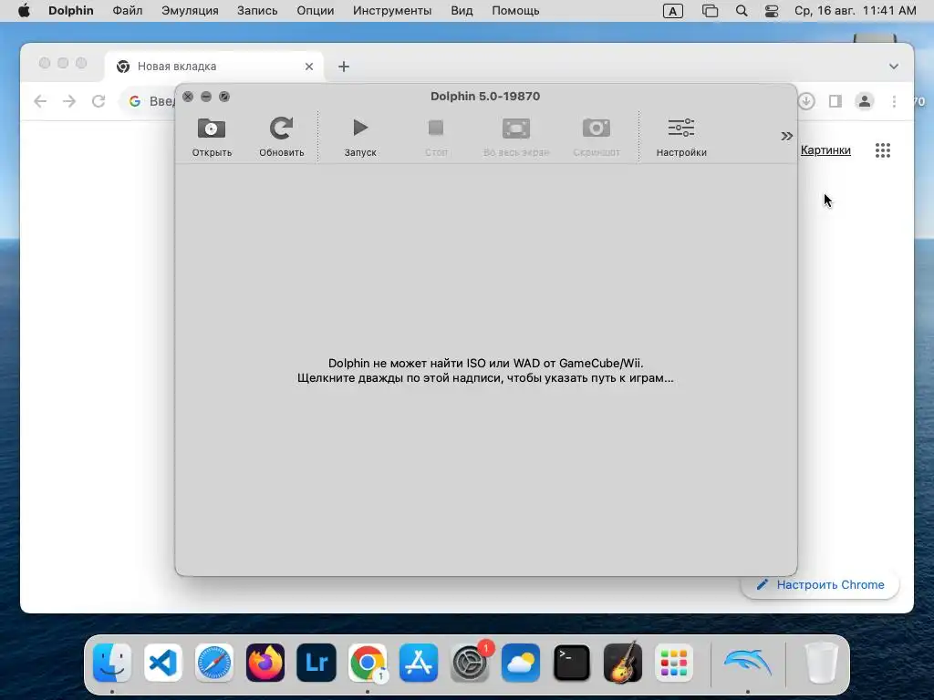Open the Apple menu
This screenshot has height=700, width=934.
coord(24,11)
